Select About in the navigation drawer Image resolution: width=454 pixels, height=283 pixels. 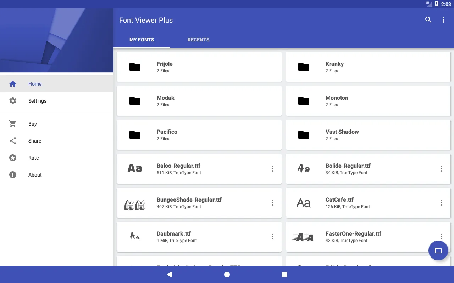(57, 175)
